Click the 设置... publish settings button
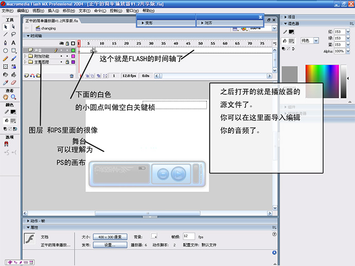The image size is (355, 266). [x=110, y=245]
